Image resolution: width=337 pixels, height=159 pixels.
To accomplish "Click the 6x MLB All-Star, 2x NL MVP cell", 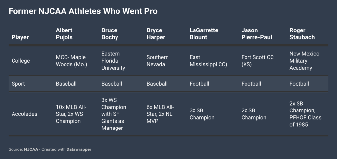I will pyautogui.click(x=160, y=114).
